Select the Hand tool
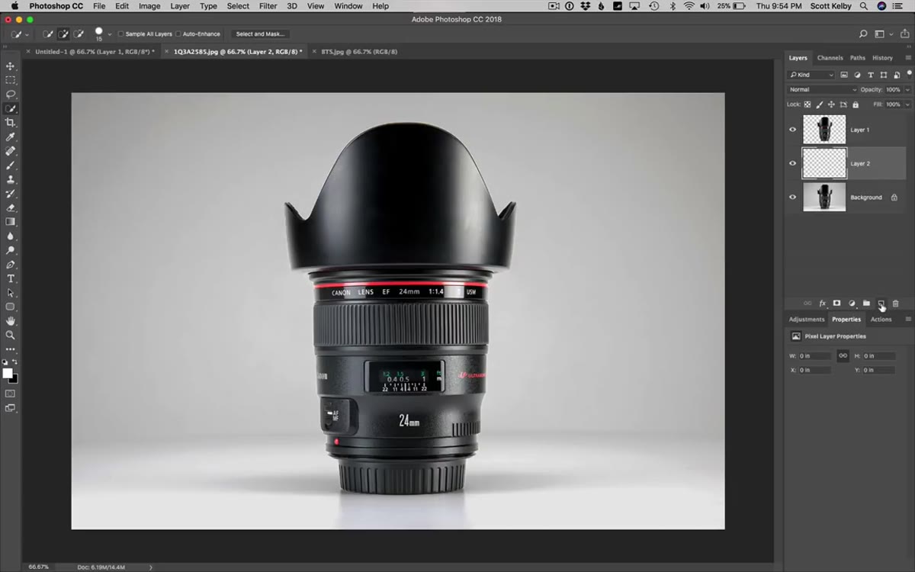Image resolution: width=915 pixels, height=572 pixels. (x=11, y=321)
